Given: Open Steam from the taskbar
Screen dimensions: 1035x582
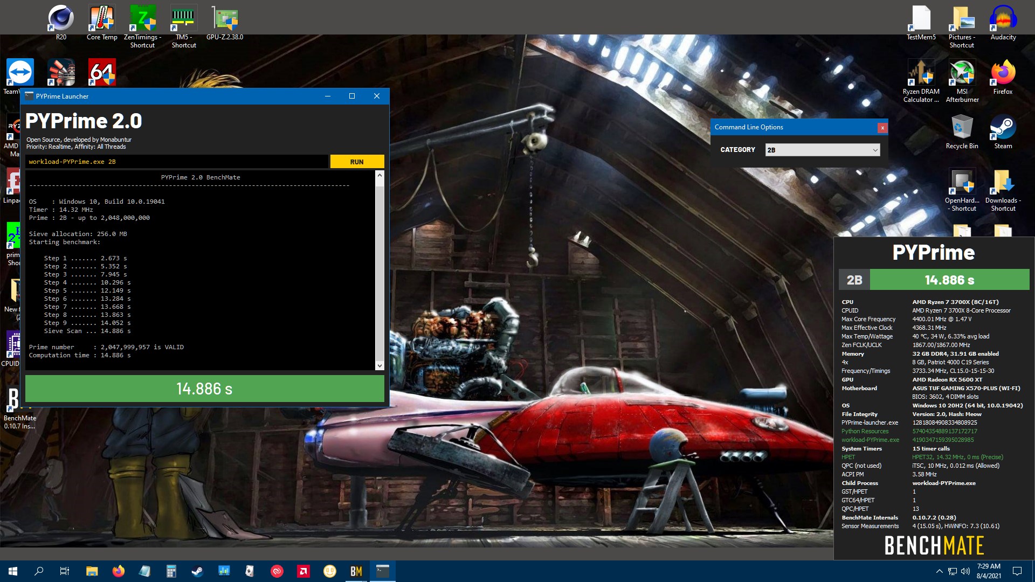Looking at the screenshot, I should tap(197, 571).
